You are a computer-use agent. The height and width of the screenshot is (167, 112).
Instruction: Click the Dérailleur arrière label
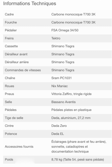coord(17,62)
